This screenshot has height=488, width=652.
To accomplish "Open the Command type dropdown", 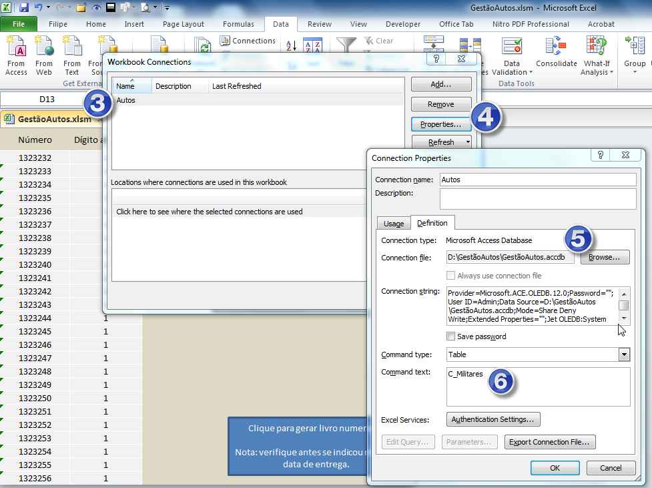I will (624, 354).
